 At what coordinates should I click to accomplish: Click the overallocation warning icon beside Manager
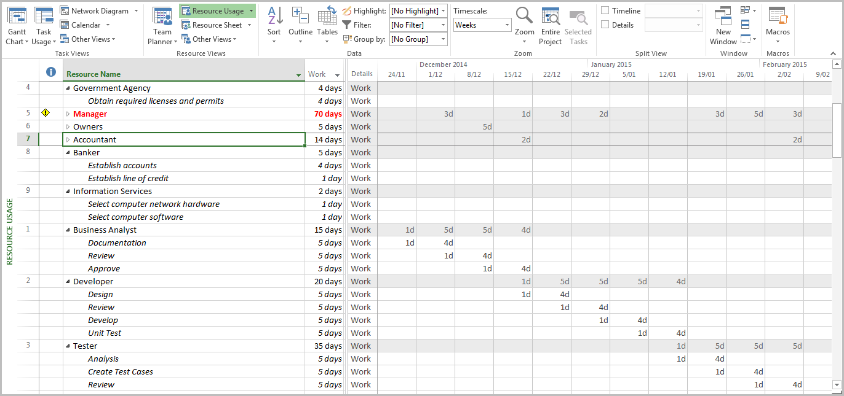(x=46, y=113)
